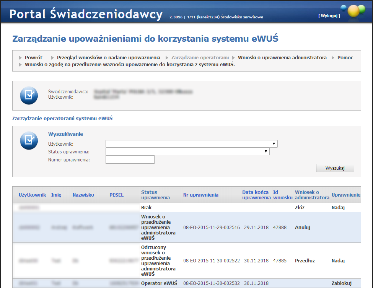Viewport: 373px width, 288px height.
Task: Click the Wyloguj link
Action: click(329, 16)
